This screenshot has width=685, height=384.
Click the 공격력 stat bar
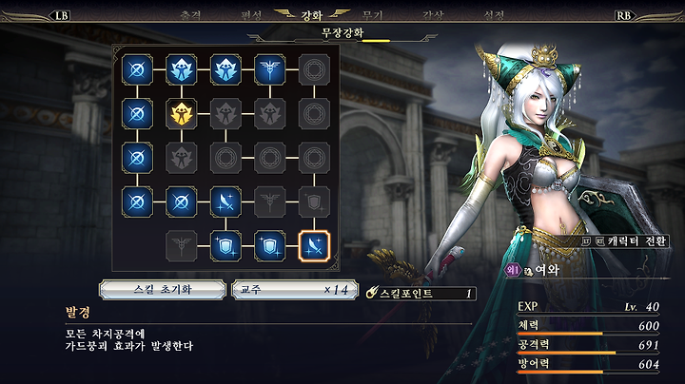click(589, 347)
